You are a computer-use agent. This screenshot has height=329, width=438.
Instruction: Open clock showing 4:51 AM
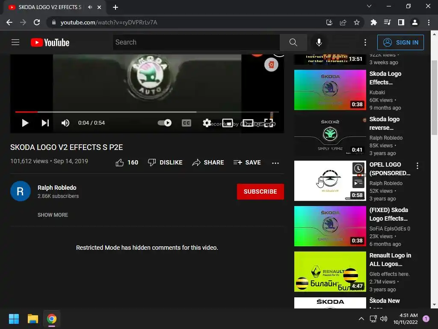point(405,319)
